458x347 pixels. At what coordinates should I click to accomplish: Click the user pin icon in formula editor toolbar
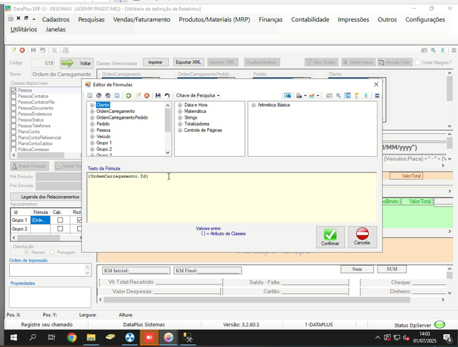tap(366, 96)
